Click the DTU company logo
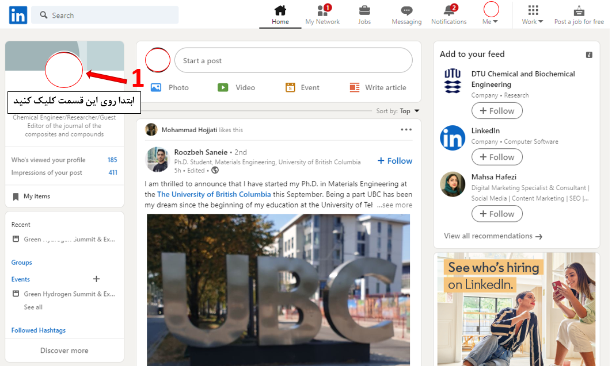Viewport: 612px width, 366px height. tap(453, 81)
